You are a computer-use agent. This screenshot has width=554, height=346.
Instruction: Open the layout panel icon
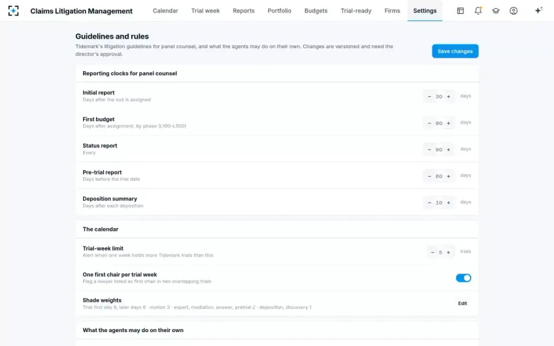point(460,11)
